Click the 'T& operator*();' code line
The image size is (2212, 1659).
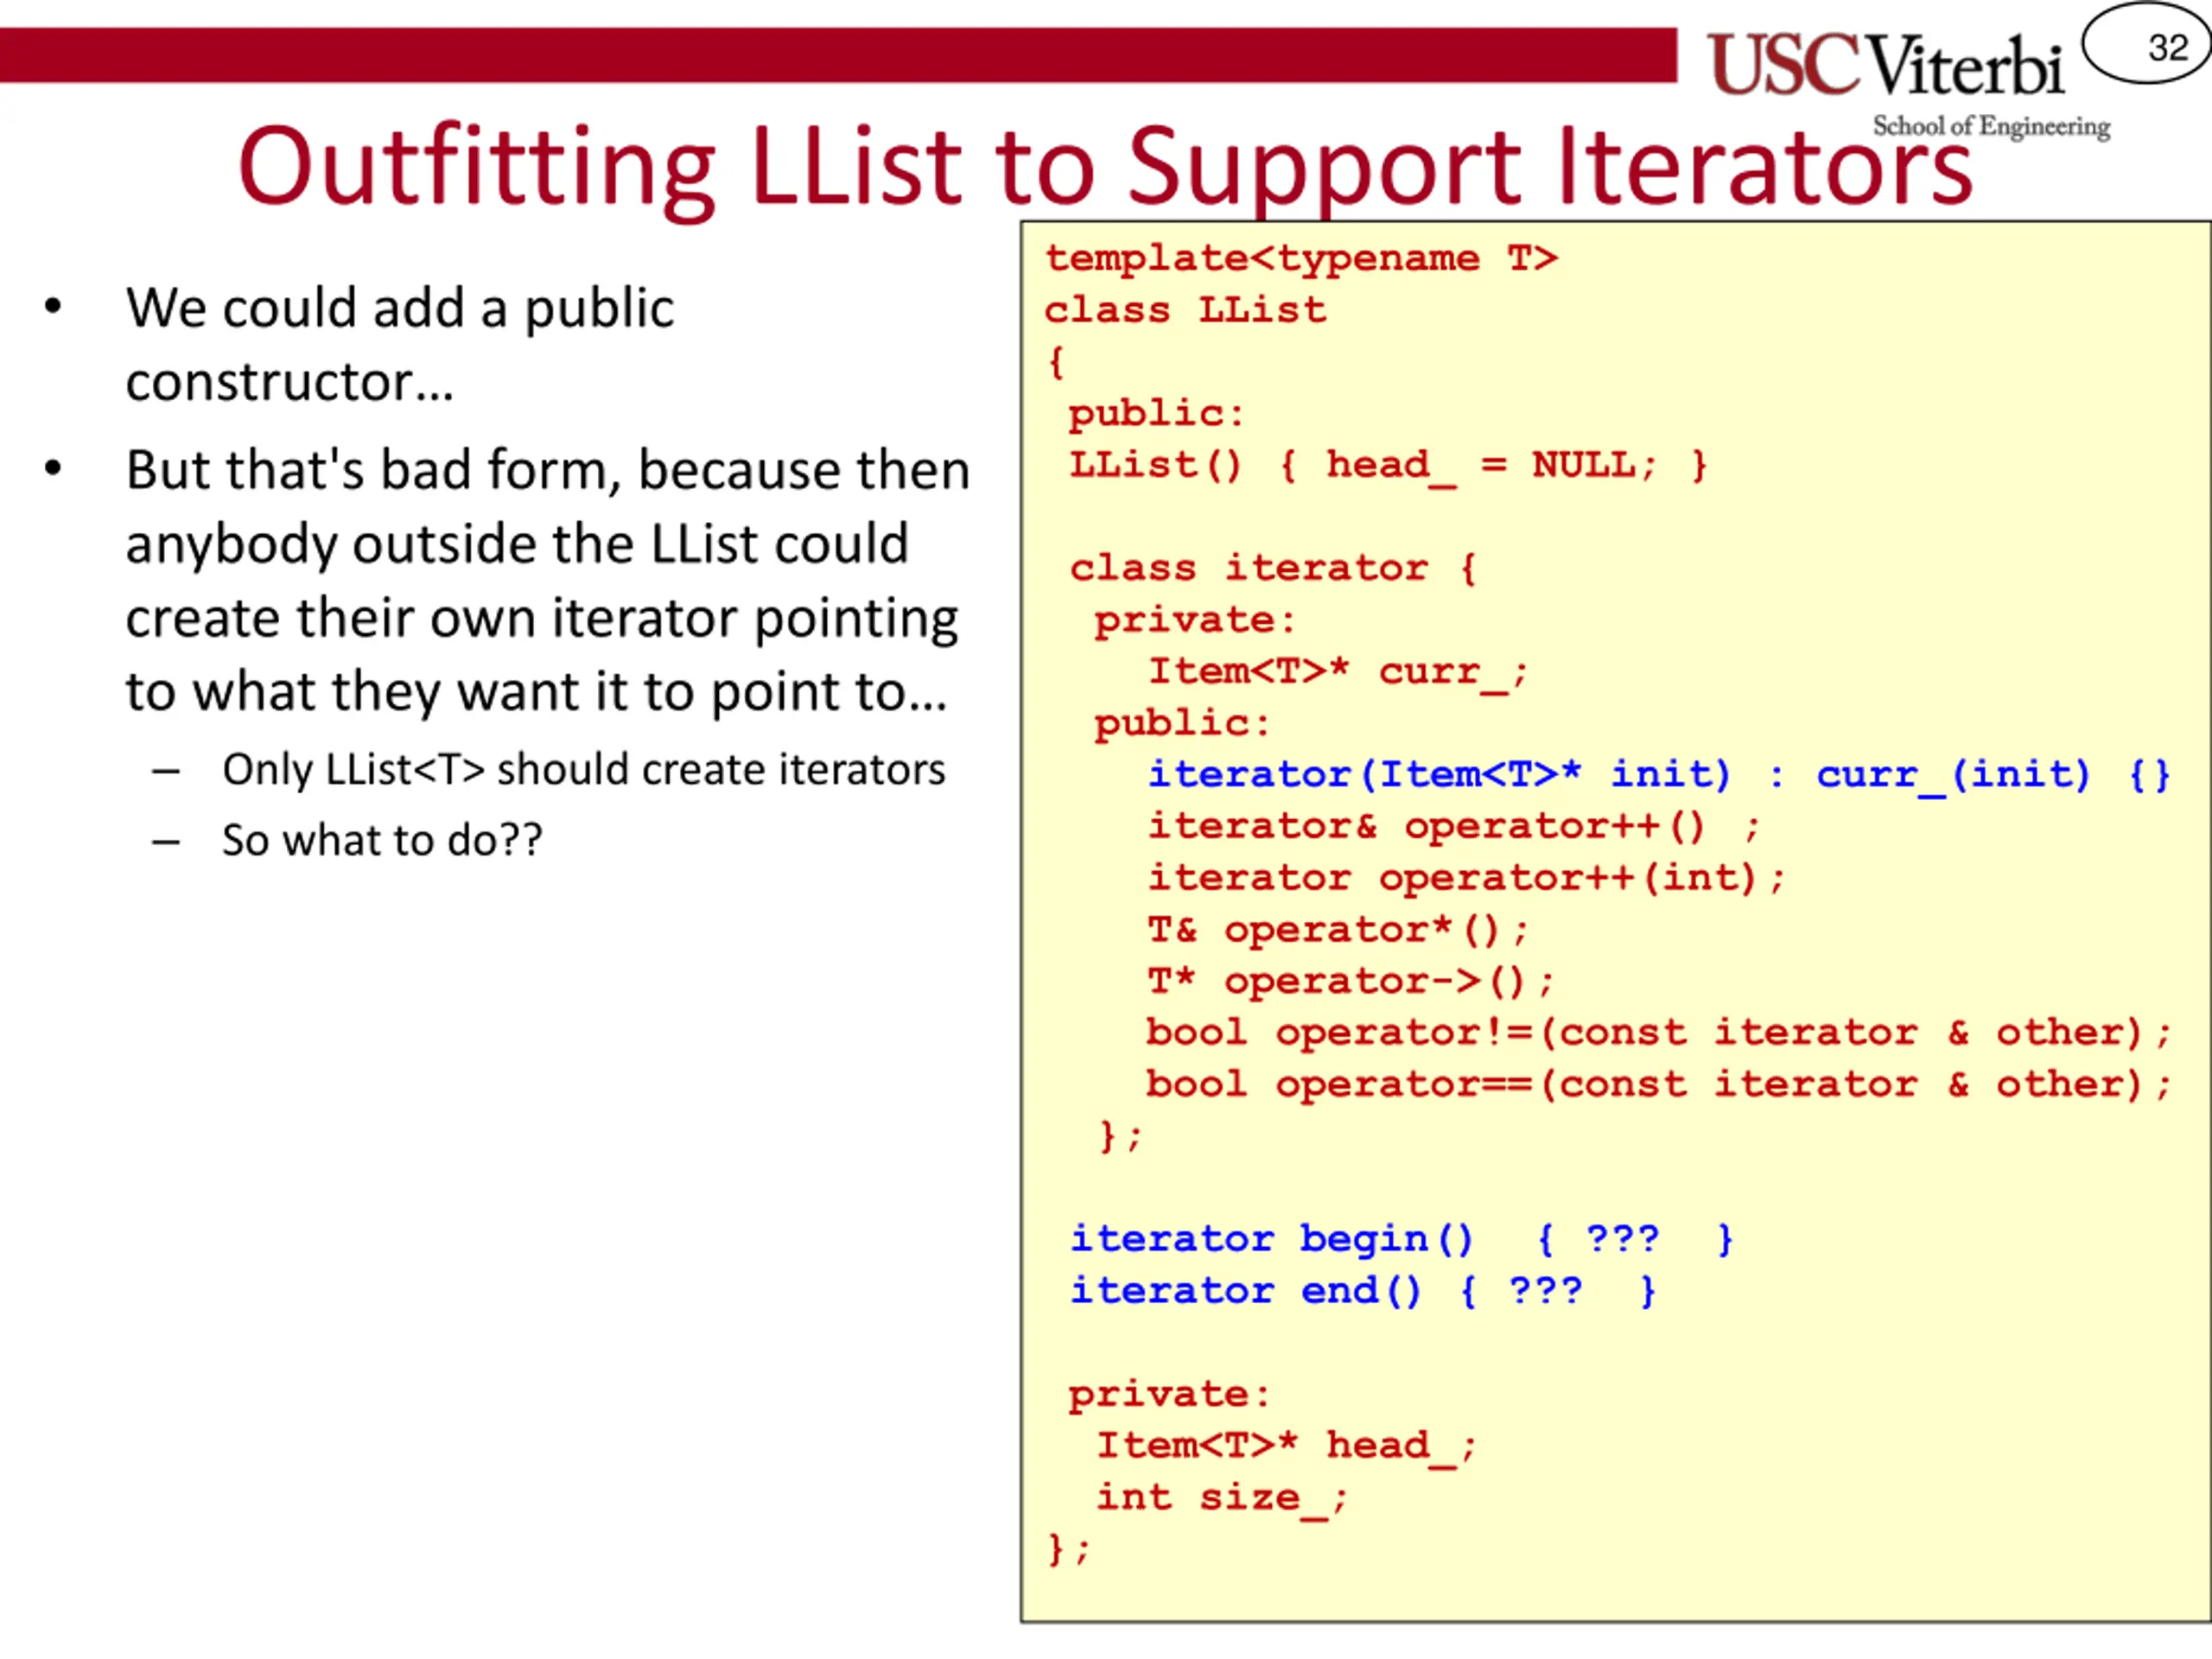tap(1336, 930)
